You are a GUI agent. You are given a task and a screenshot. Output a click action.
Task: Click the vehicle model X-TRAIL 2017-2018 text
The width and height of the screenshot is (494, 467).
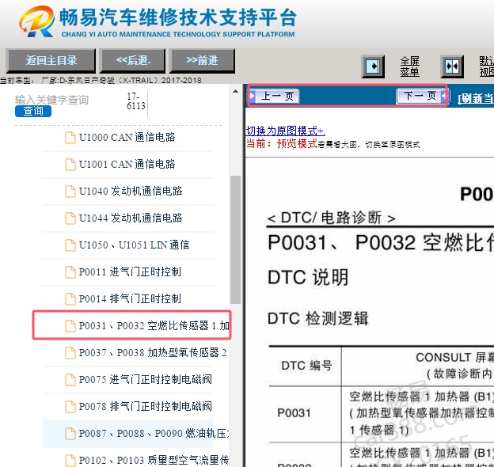tap(121, 80)
